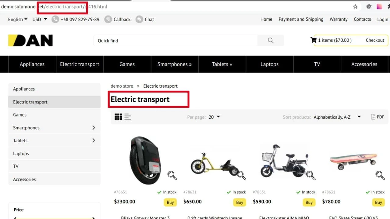This screenshot has width=390, height=219.
Task: Switch to list view layout
Action: click(x=128, y=117)
